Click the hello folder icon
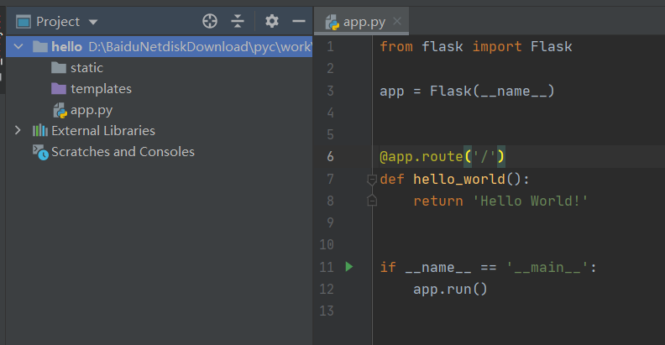This screenshot has width=665, height=345. click(40, 47)
